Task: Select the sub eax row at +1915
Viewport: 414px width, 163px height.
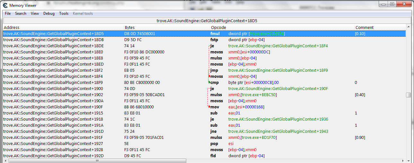Action: click(x=204, y=113)
